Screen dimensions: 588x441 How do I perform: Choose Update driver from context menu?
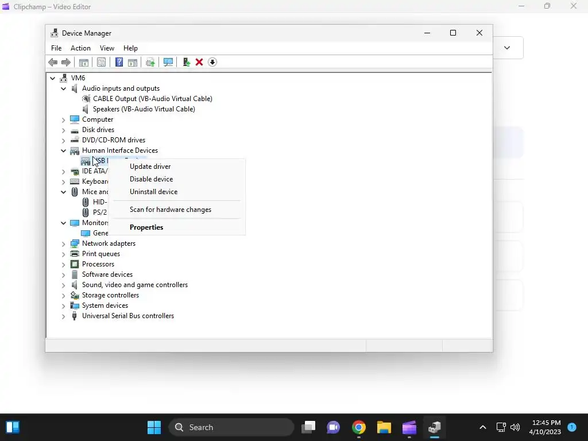150,167
